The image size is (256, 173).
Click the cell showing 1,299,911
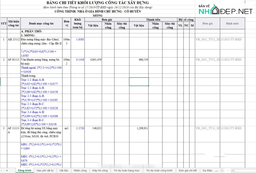pos(139,129)
